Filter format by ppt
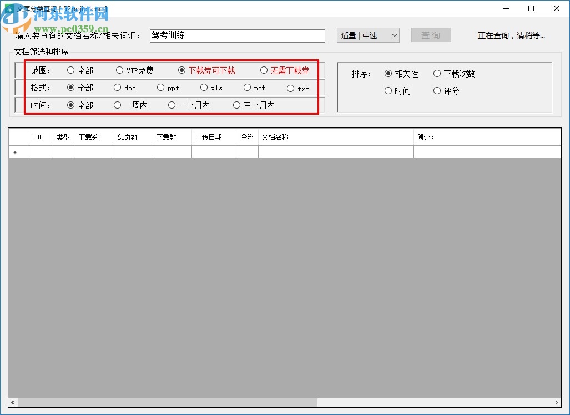 pyautogui.click(x=168, y=88)
